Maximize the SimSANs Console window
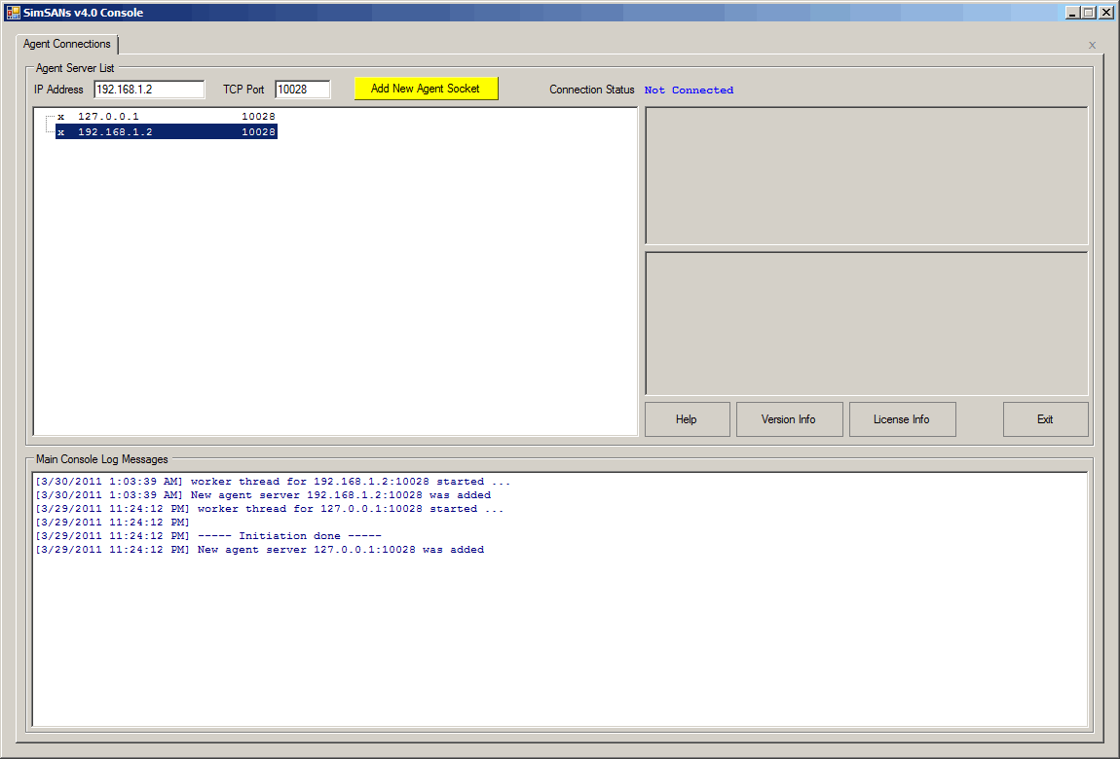 click(1089, 13)
